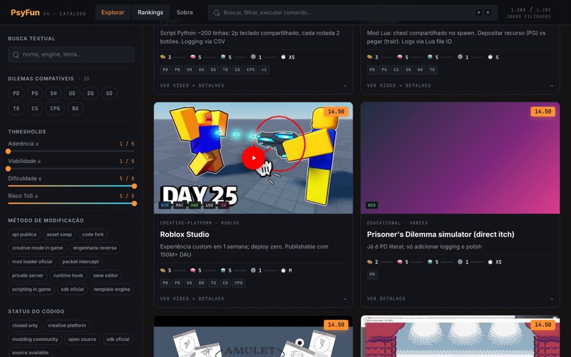Click the palette score icon on Roblox Studio card
This screenshot has height=357, width=571.
[163, 270]
